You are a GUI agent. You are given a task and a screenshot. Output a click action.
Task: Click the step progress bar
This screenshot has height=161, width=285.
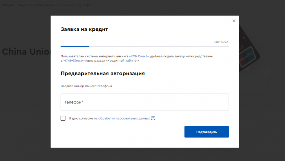[145, 46]
